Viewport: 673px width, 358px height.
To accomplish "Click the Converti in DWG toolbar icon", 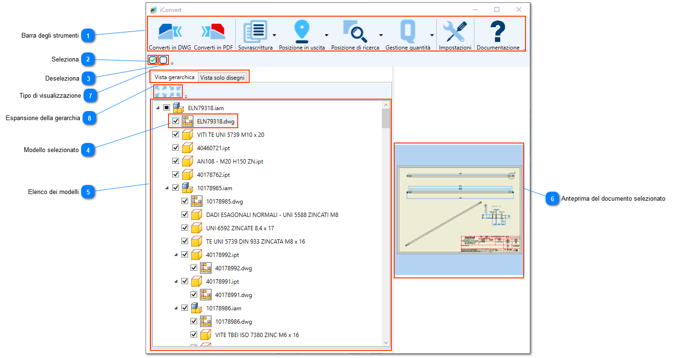I will [x=170, y=31].
